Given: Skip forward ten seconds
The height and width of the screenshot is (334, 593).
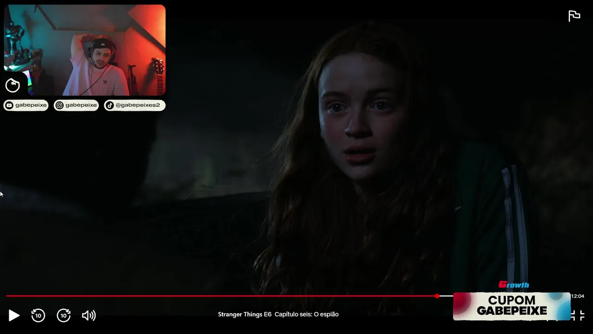Looking at the screenshot, I should coord(63,315).
